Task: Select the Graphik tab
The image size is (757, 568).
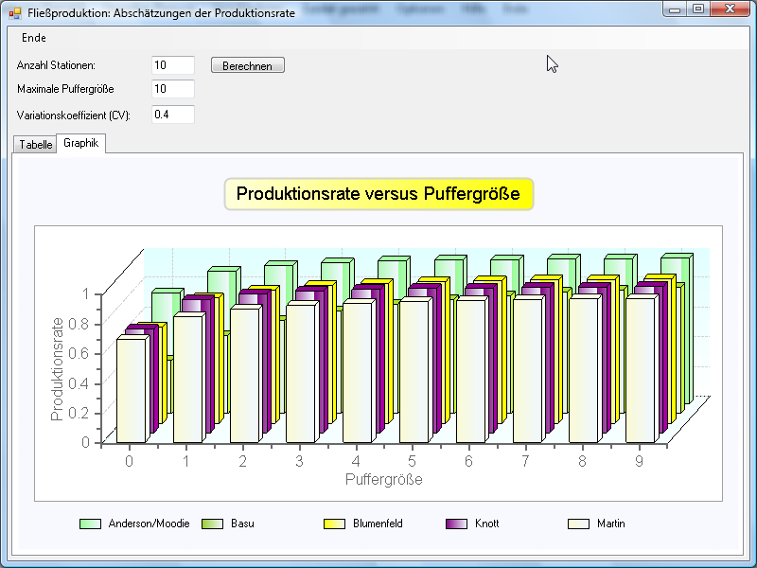Action: pyautogui.click(x=81, y=144)
